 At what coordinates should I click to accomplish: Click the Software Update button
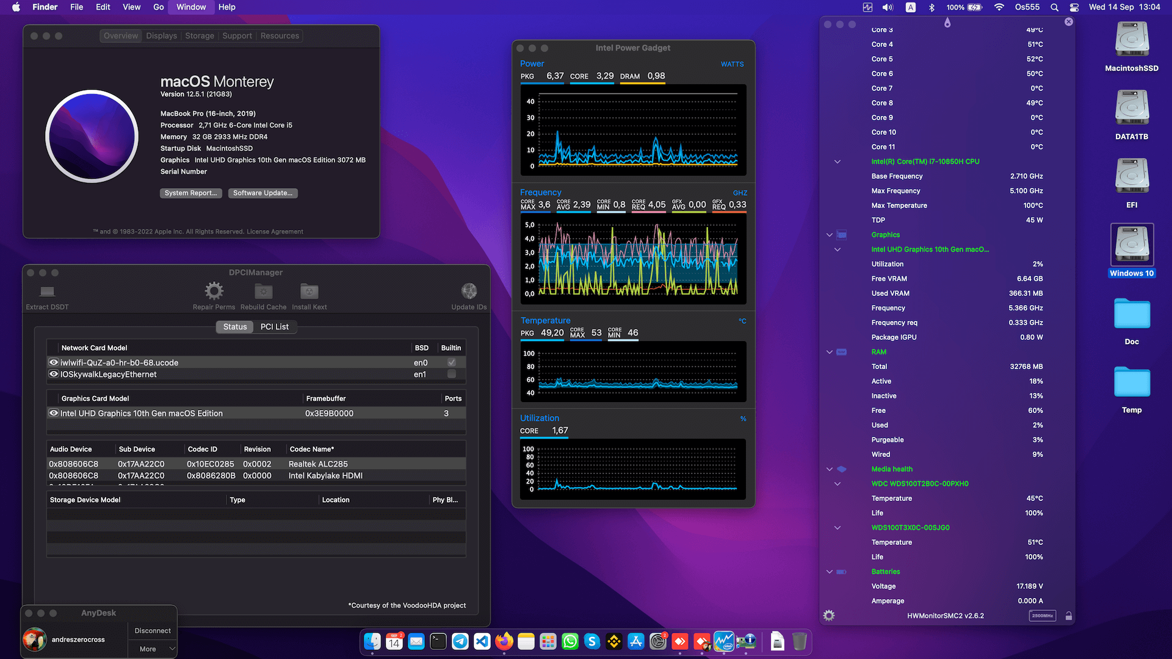pos(262,193)
